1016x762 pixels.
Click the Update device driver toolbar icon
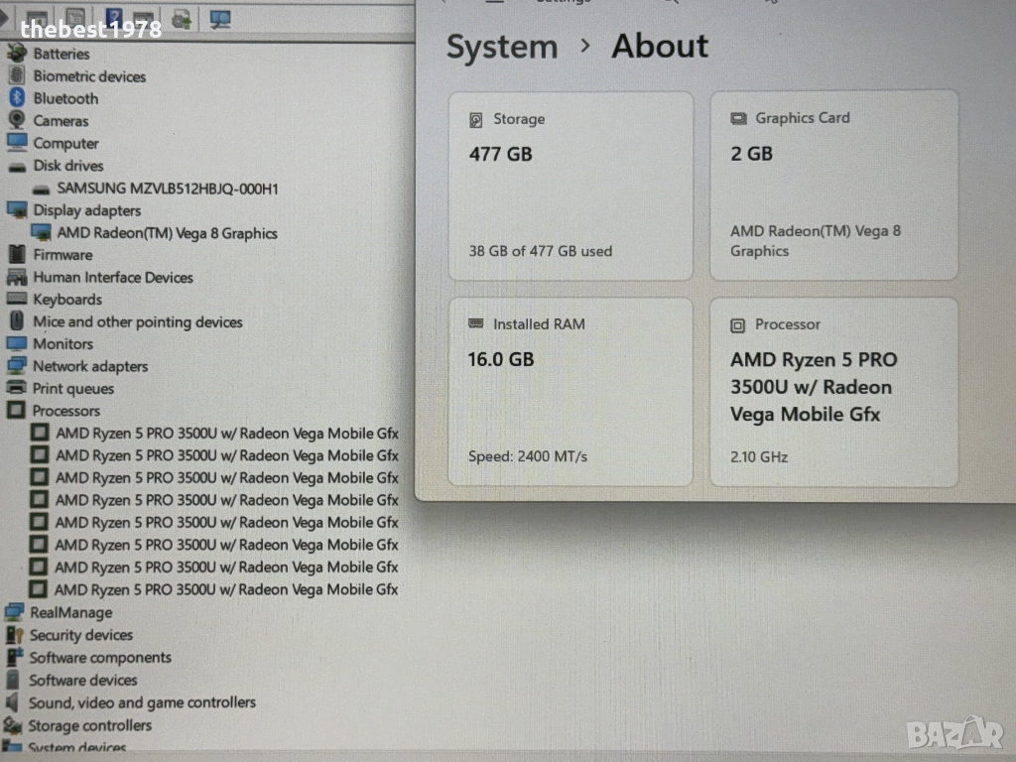tap(182, 18)
